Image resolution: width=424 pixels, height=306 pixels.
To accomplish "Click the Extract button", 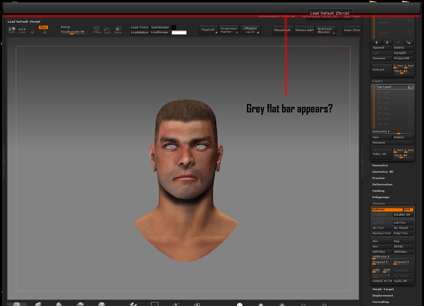I will 382,70.
